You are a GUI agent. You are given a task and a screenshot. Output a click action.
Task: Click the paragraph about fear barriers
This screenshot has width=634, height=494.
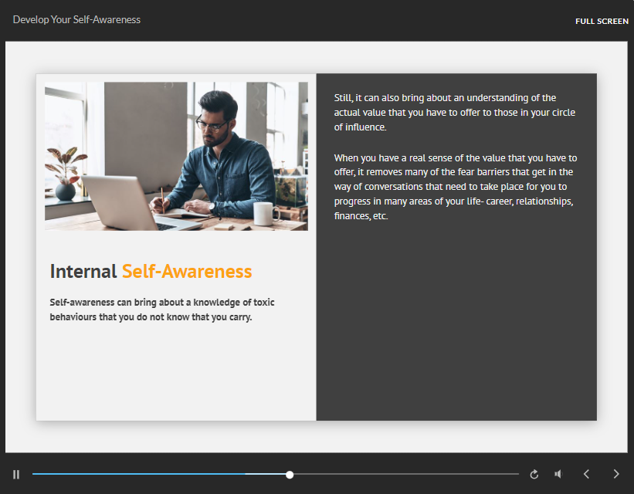click(455, 187)
